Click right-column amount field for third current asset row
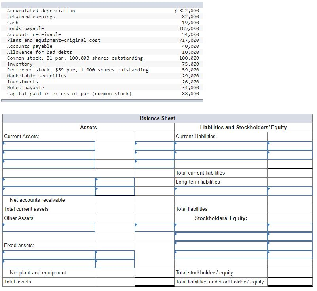Screen dimensions: 317x291 tap(154, 164)
